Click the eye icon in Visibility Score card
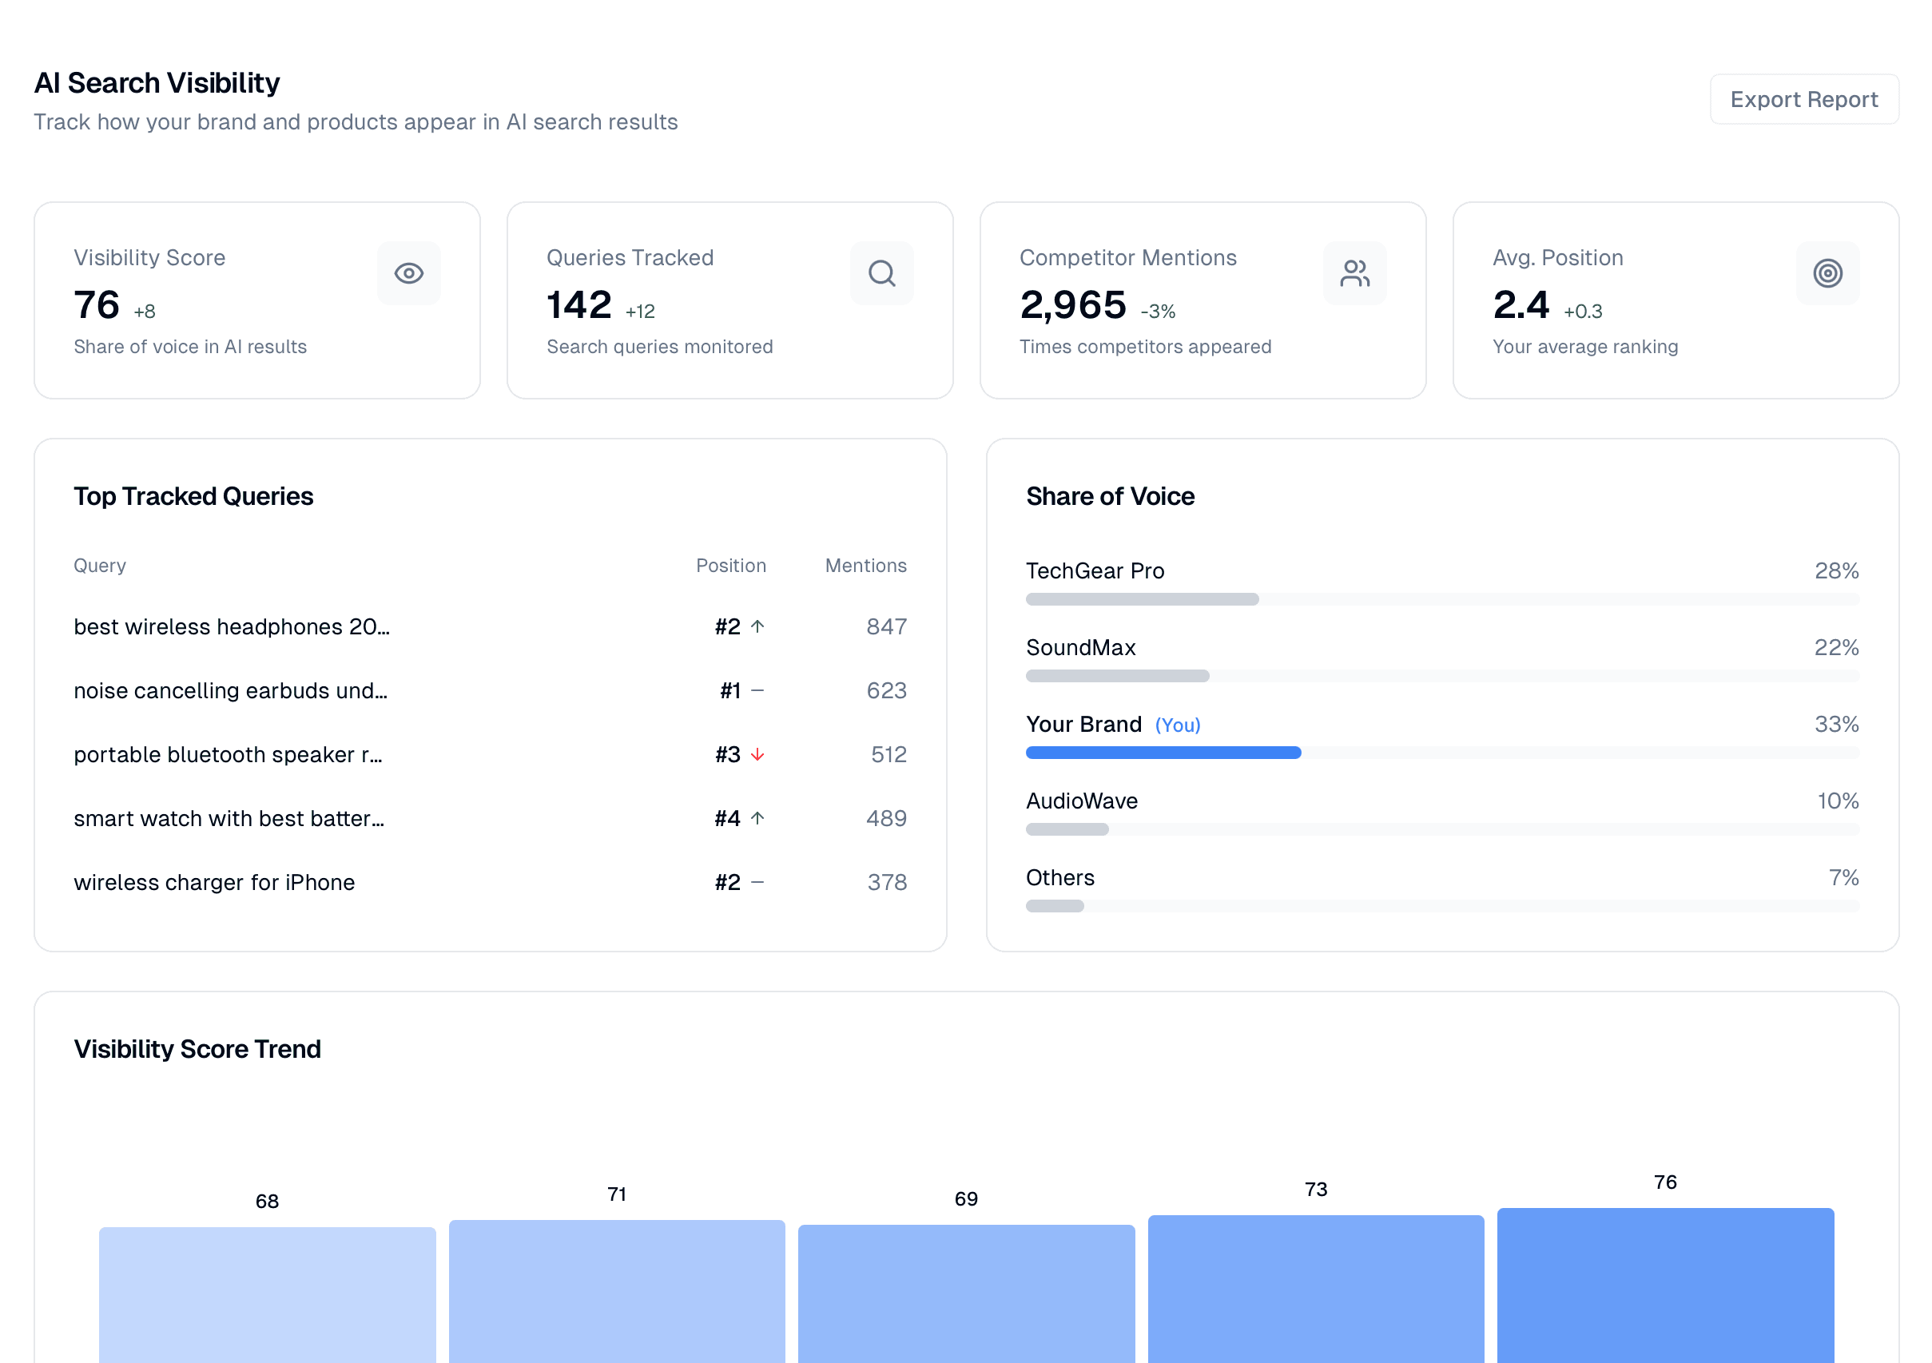This screenshot has height=1363, width=1932. tap(409, 273)
